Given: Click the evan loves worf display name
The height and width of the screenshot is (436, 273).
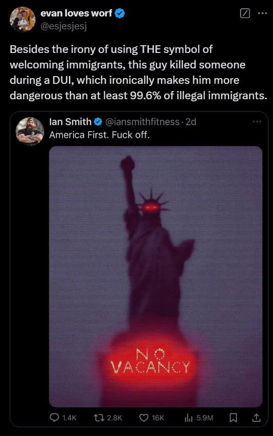Looking at the screenshot, I should 76,13.
